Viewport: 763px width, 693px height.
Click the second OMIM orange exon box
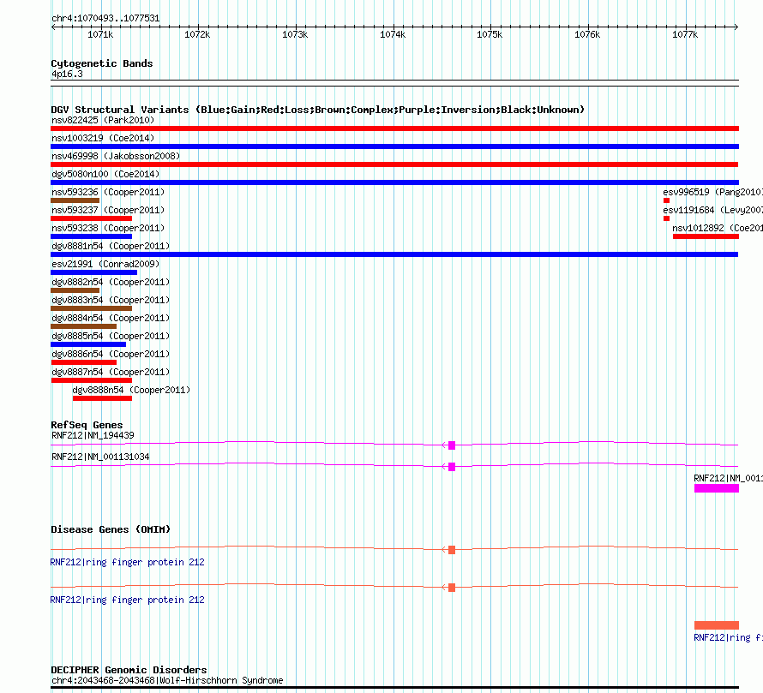tap(452, 588)
